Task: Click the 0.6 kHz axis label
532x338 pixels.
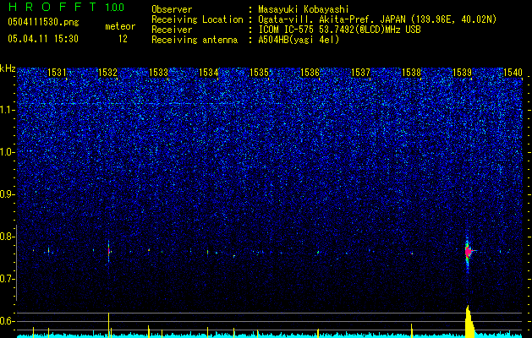Action: 7,321
